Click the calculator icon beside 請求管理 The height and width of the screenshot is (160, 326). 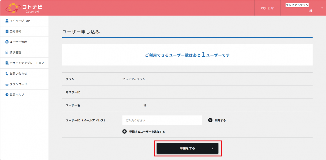(7, 53)
